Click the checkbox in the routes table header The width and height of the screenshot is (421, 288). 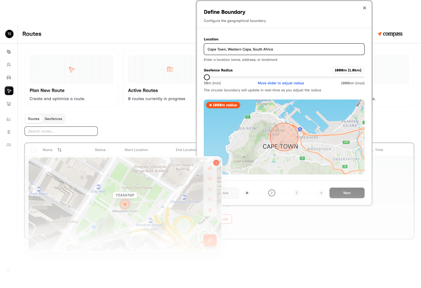point(33,150)
